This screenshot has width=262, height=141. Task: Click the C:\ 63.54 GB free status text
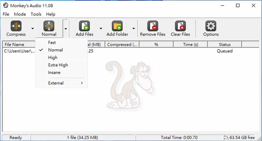pos(239,137)
